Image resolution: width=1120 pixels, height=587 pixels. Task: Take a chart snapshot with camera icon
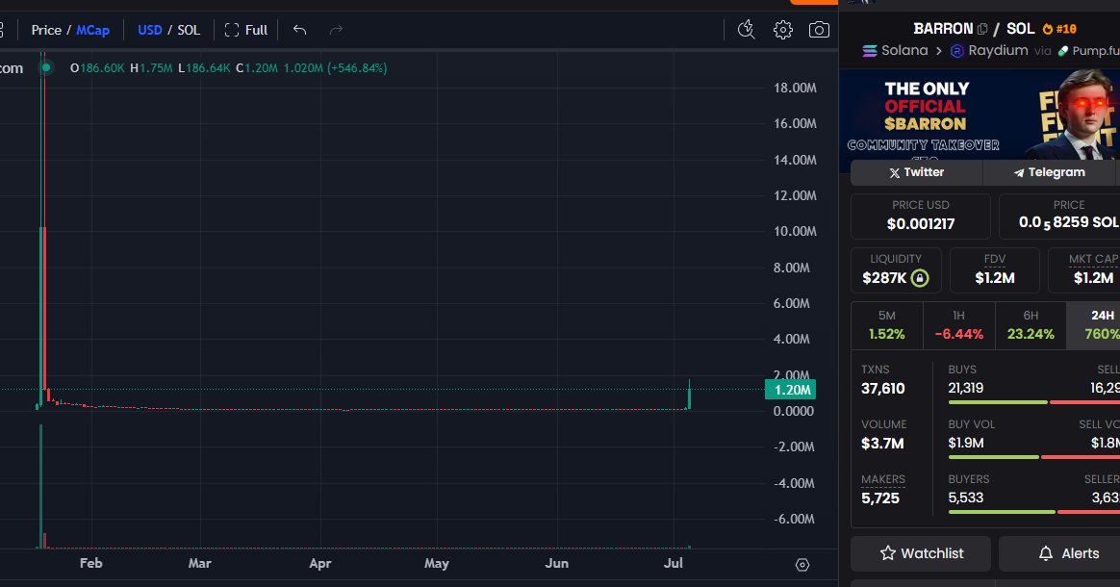click(819, 29)
